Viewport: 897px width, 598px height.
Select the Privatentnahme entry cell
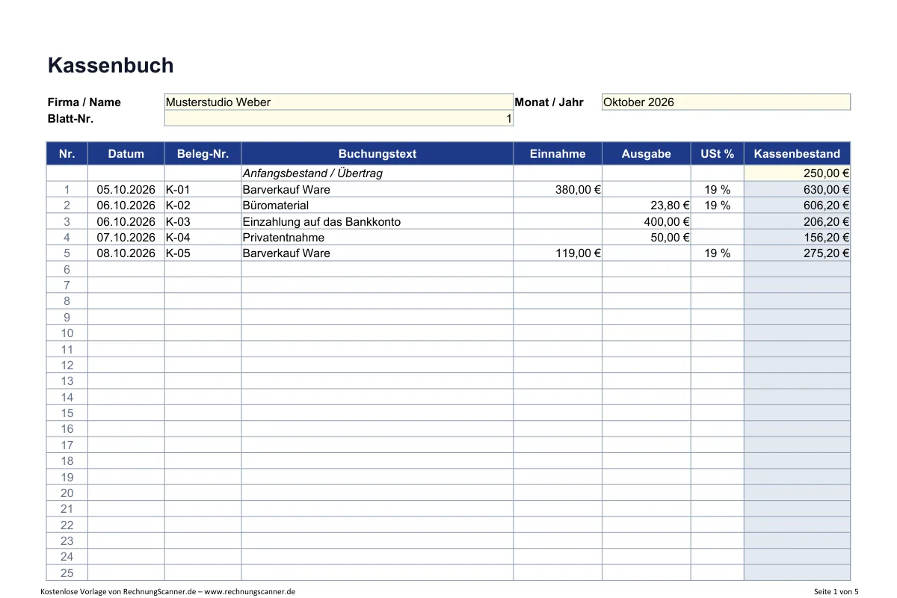pyautogui.click(x=377, y=238)
